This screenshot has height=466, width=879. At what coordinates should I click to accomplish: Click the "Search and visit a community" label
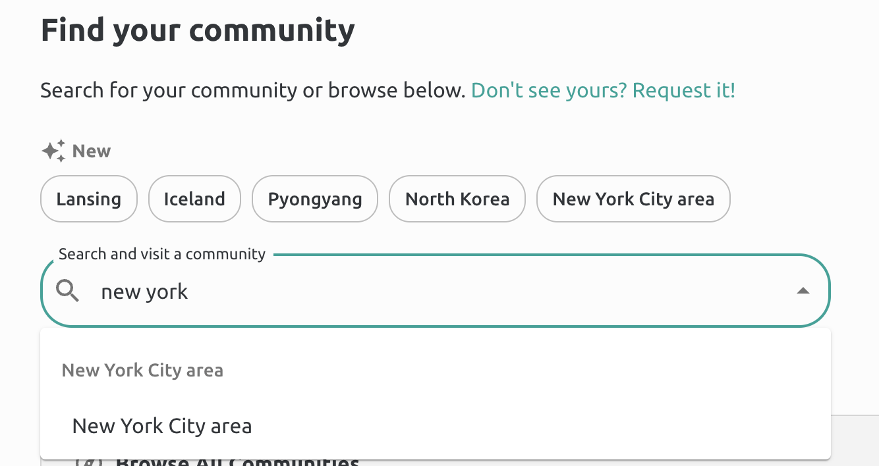(x=161, y=253)
